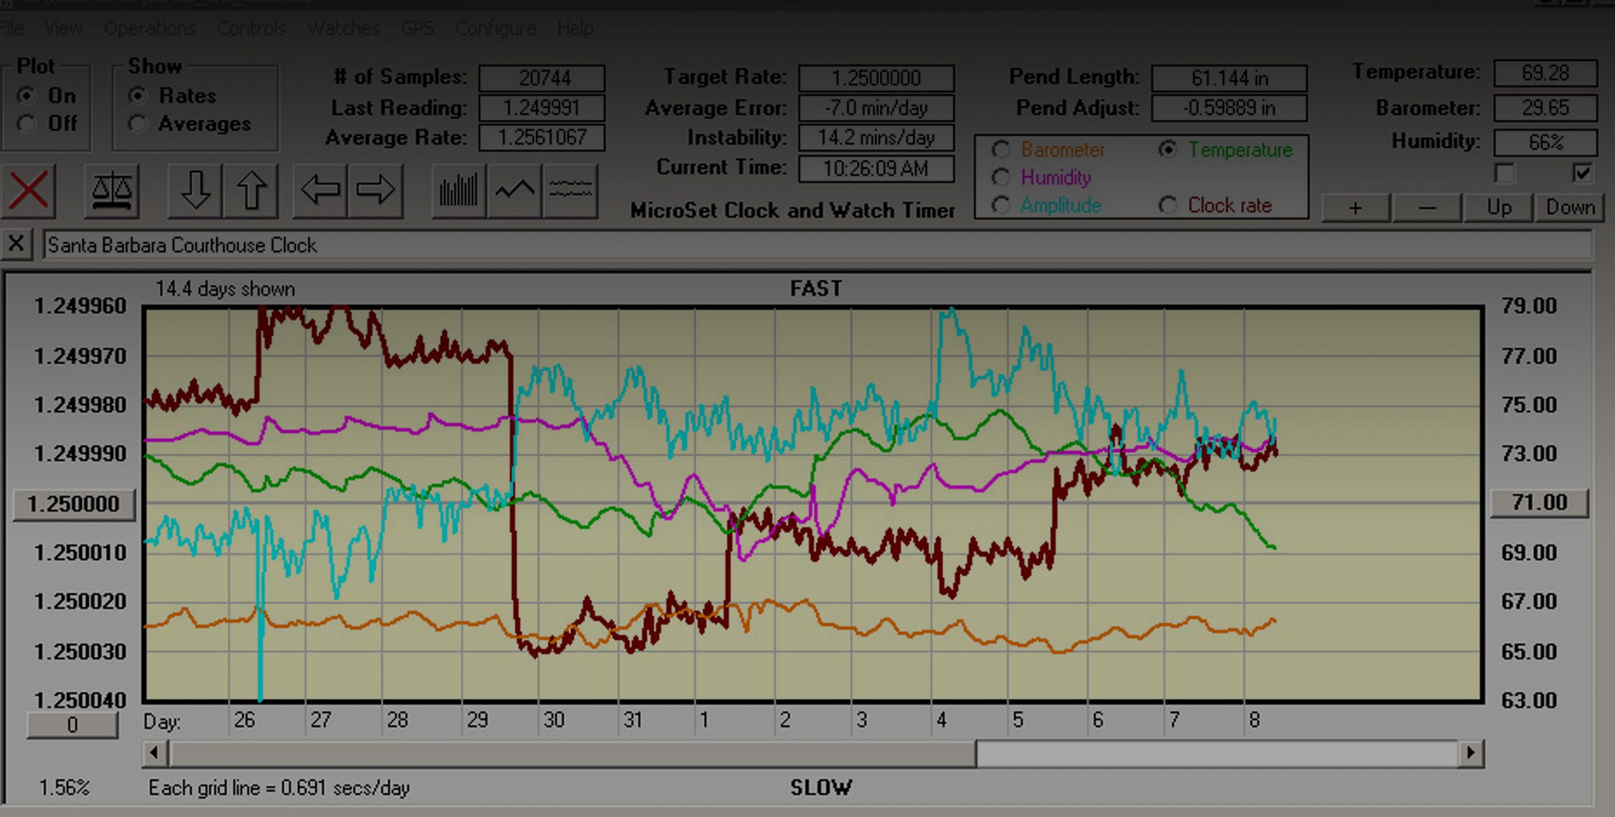Click the Target Rate field 1.2500000
Viewport: 1615px width, 817px height.
pyautogui.click(x=876, y=78)
